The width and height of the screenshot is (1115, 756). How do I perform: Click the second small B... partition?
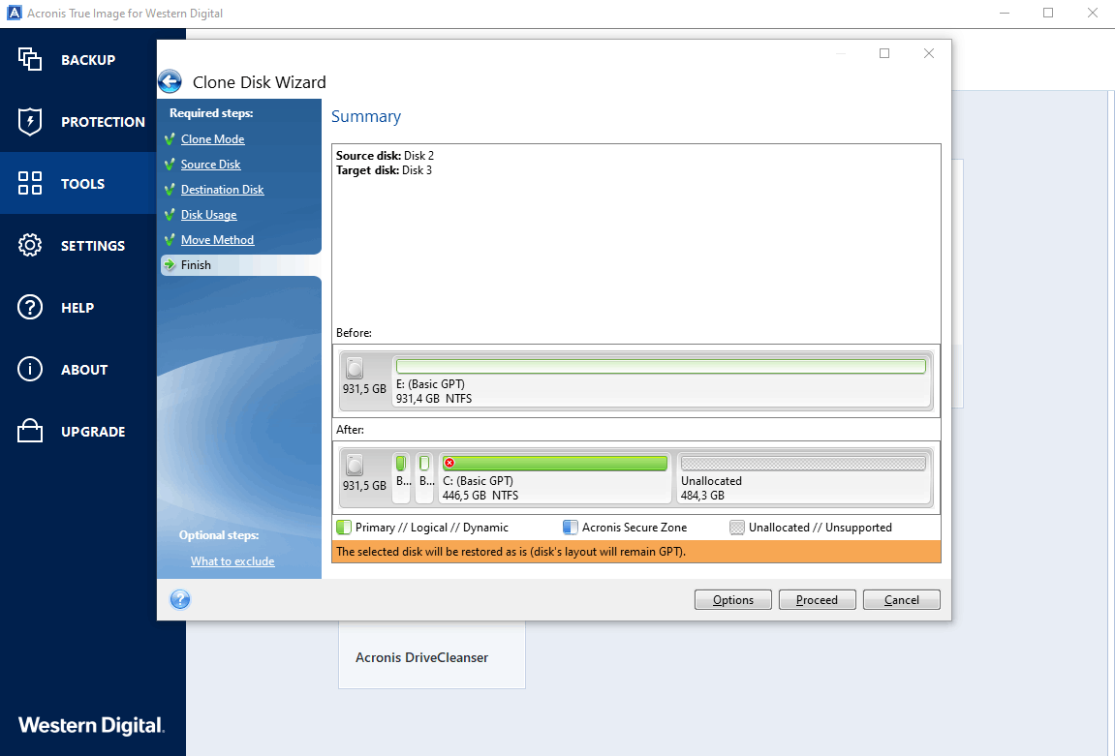[425, 477]
